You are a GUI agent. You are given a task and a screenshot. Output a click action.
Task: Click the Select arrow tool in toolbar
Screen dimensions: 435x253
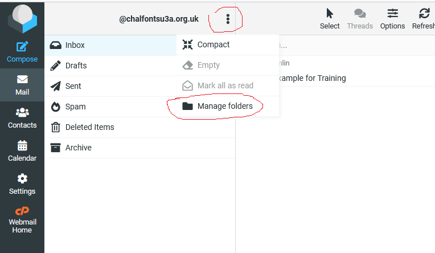pos(330,18)
